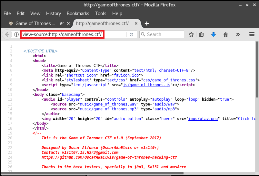This screenshot has height=176, width=259.
Task: Click the title text 'Game of Thrones CTF'
Action: pyautogui.click(x=79, y=66)
